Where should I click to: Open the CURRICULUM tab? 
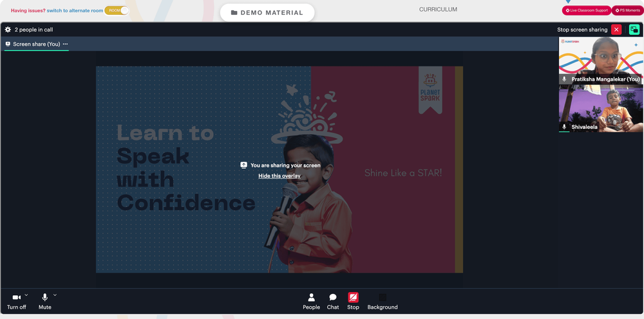pyautogui.click(x=438, y=10)
